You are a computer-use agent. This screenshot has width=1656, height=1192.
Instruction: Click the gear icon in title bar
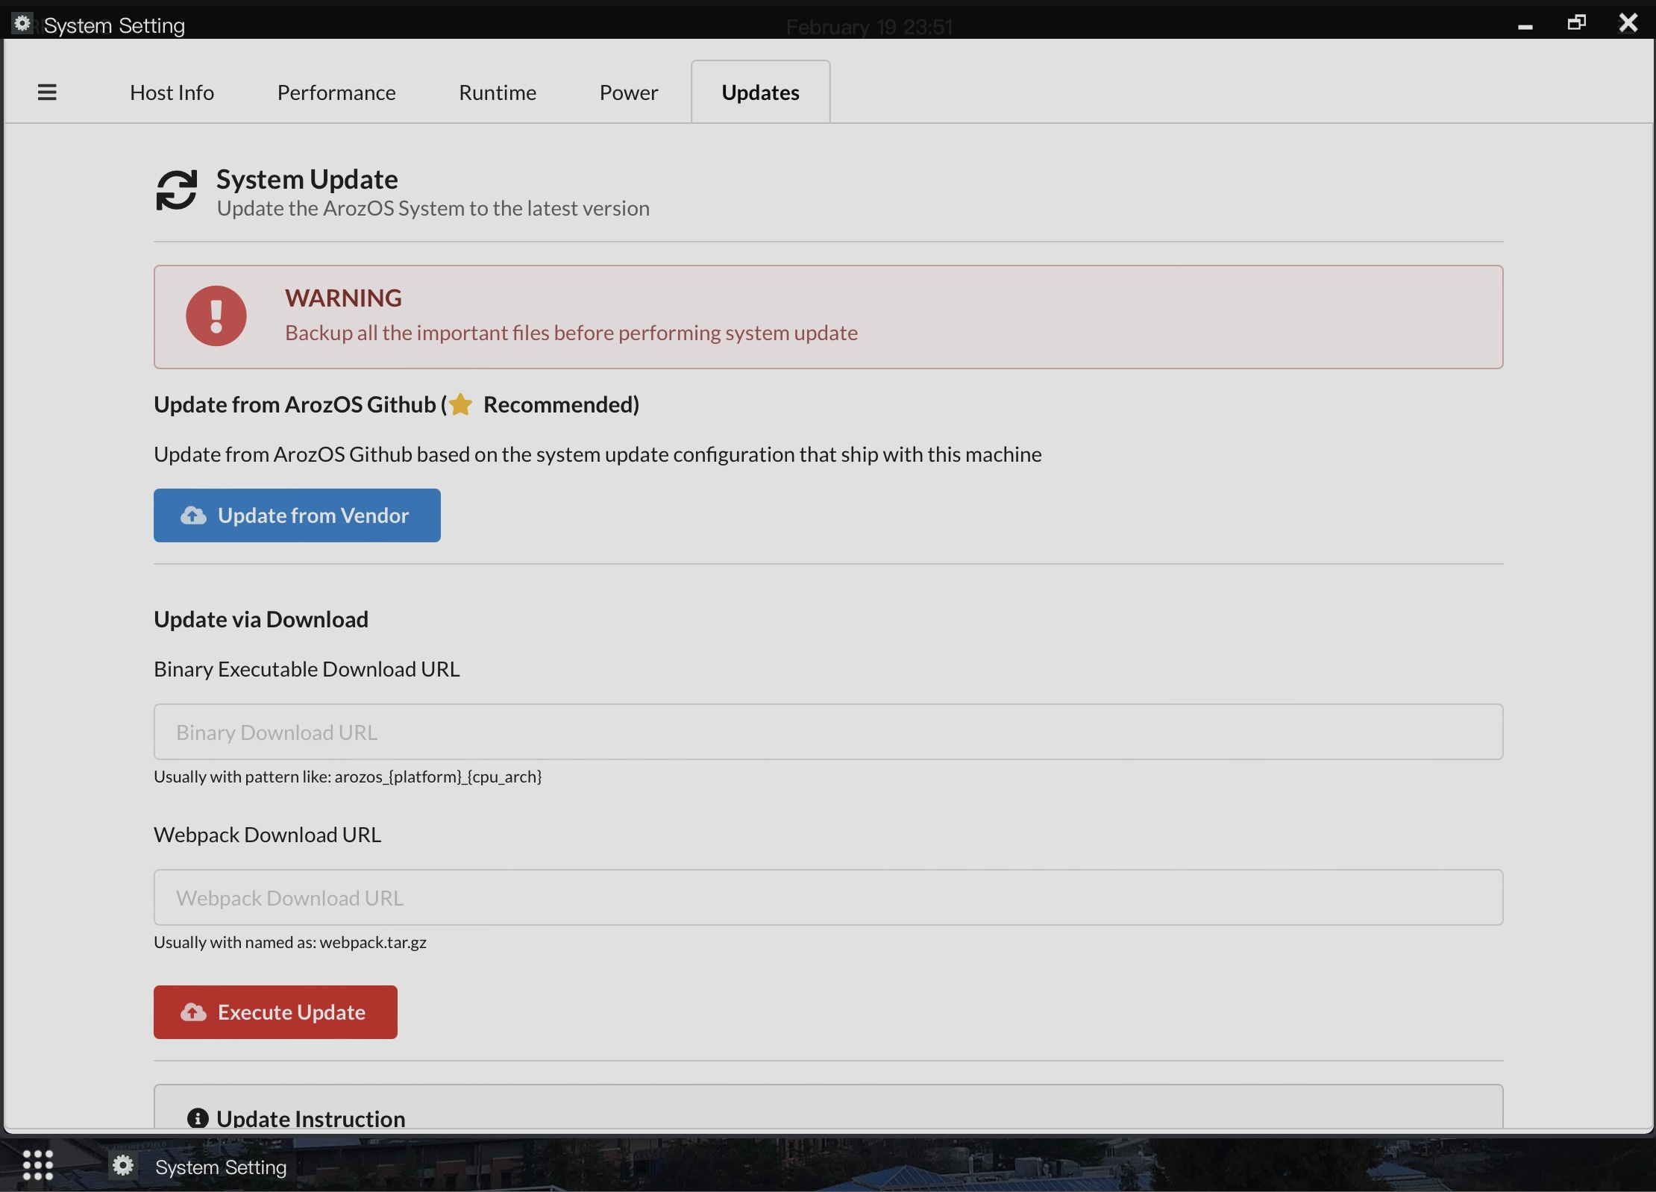(x=22, y=24)
